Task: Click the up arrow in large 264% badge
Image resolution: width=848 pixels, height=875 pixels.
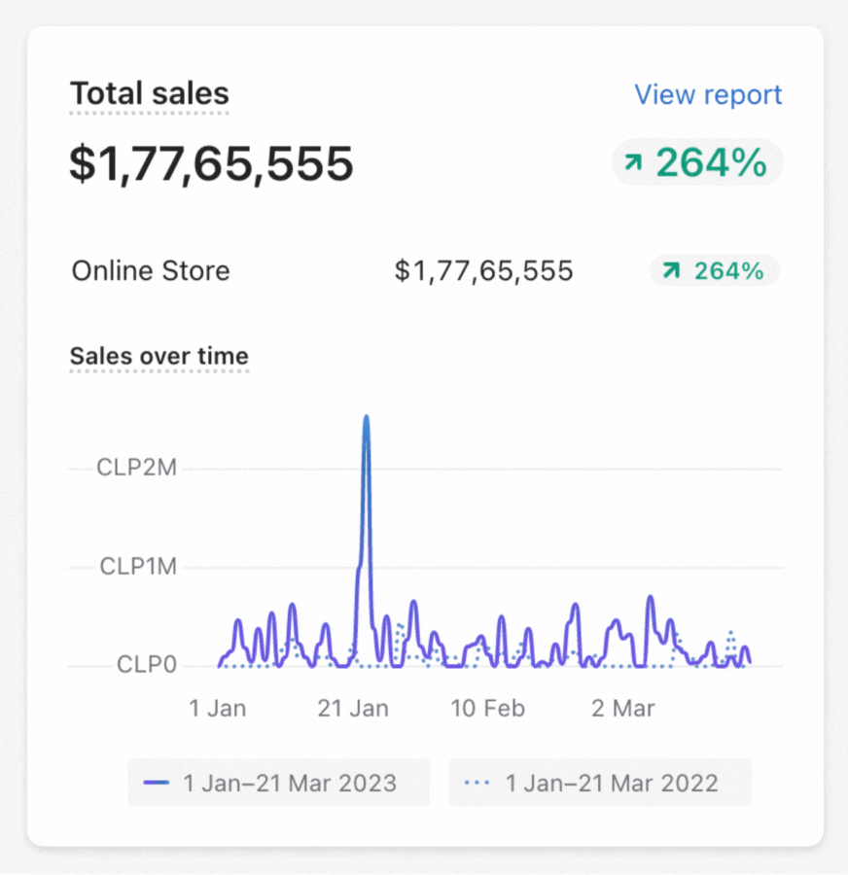Action: point(634,162)
